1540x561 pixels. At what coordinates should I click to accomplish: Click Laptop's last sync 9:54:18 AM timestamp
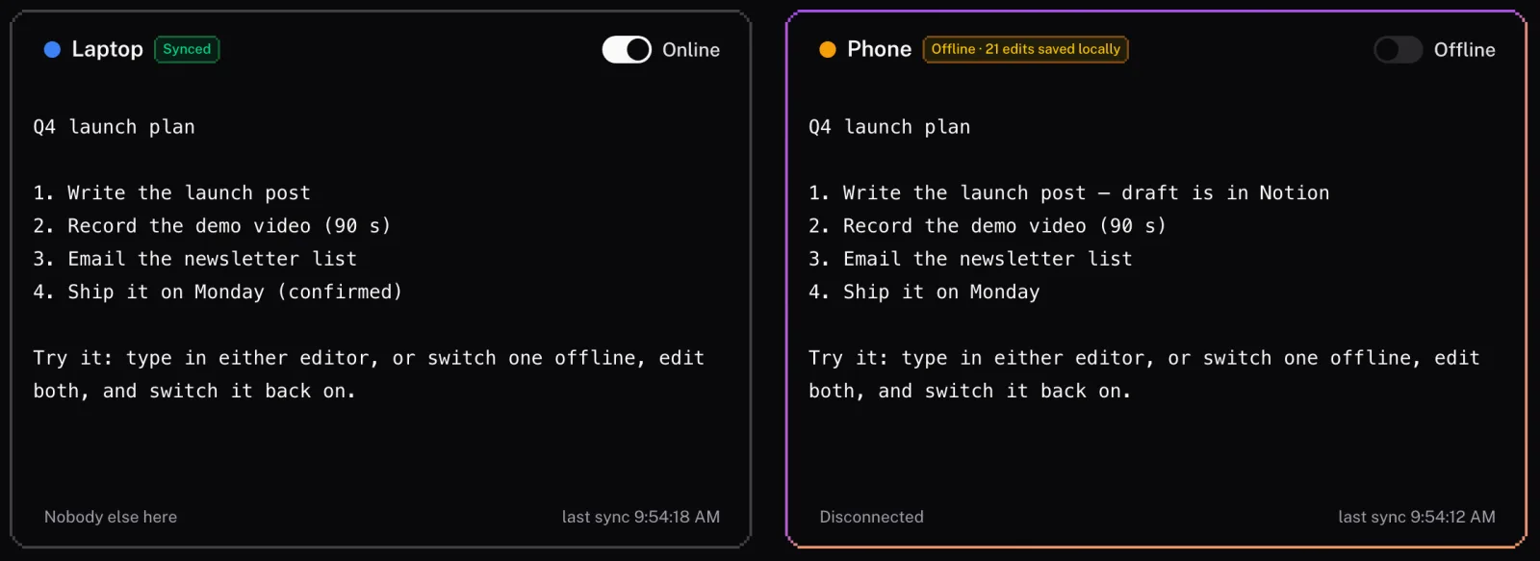tap(641, 517)
